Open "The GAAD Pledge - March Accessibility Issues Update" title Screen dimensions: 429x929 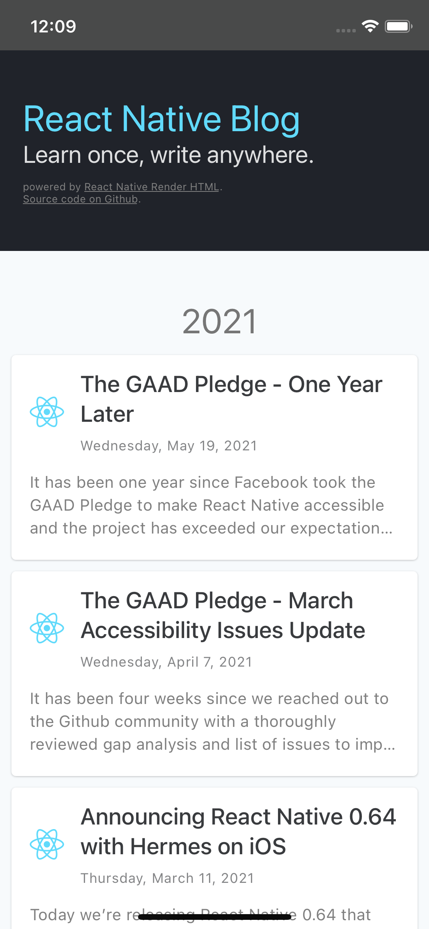223,615
